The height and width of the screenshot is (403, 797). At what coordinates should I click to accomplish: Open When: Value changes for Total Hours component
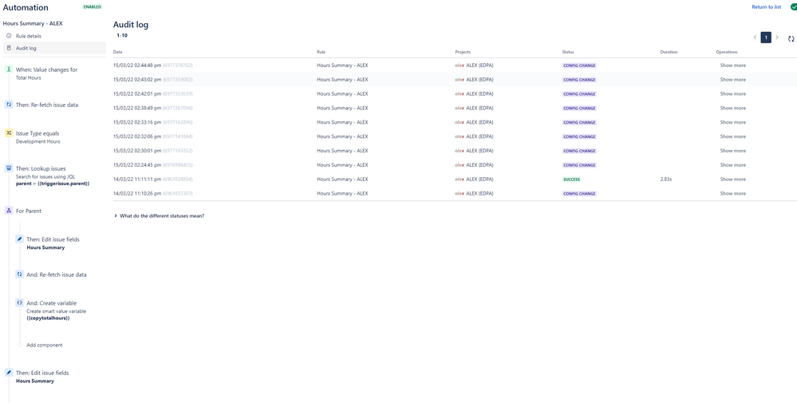pyautogui.click(x=47, y=73)
